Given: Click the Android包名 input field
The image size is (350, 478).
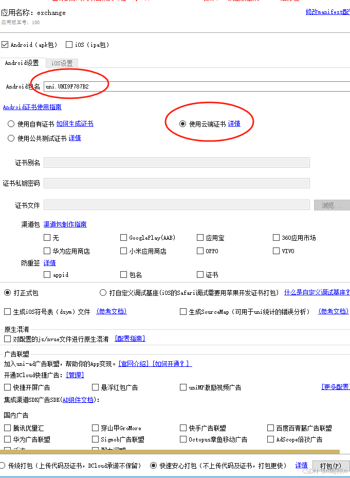Looking at the screenshot, I should click(x=197, y=86).
